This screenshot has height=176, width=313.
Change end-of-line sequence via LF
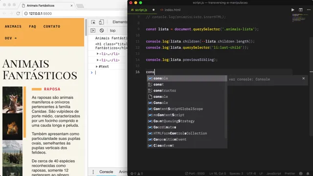[261, 174]
